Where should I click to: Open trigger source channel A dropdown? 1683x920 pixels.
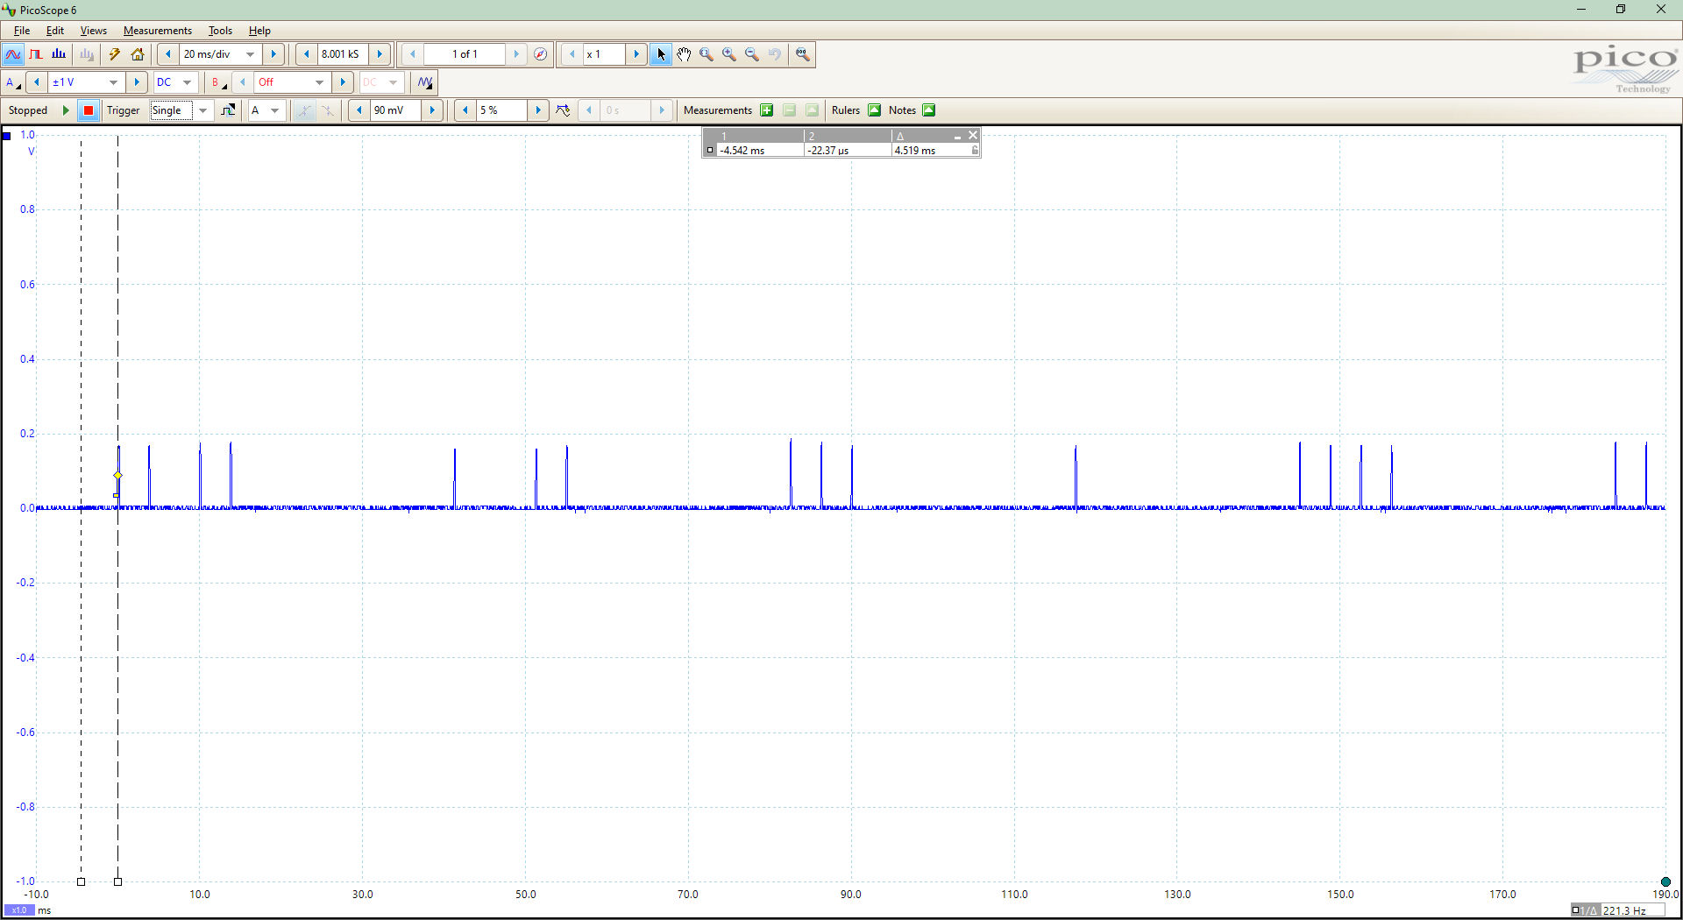point(266,110)
